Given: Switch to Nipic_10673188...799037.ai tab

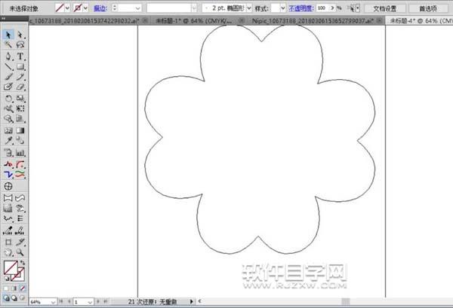Looking at the screenshot, I should [x=313, y=21].
